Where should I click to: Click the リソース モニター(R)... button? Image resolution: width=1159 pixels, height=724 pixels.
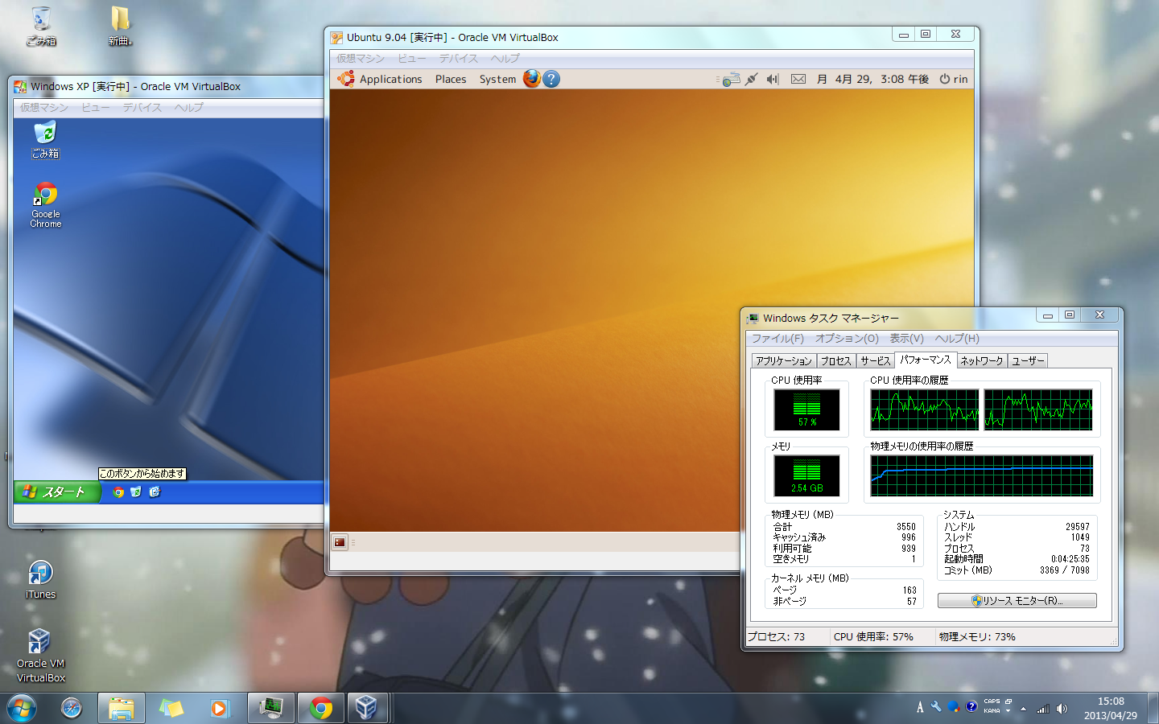1017,601
